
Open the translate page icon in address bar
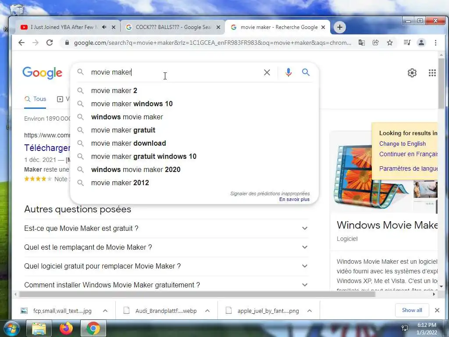pos(362,43)
